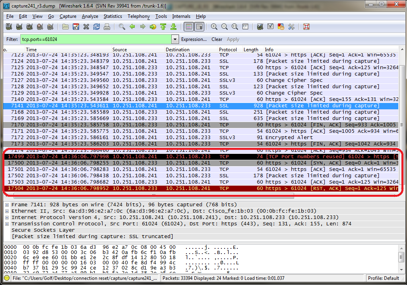This screenshot has height=285, width=407.
Task: Open the Go menu
Action: pos(51,16)
